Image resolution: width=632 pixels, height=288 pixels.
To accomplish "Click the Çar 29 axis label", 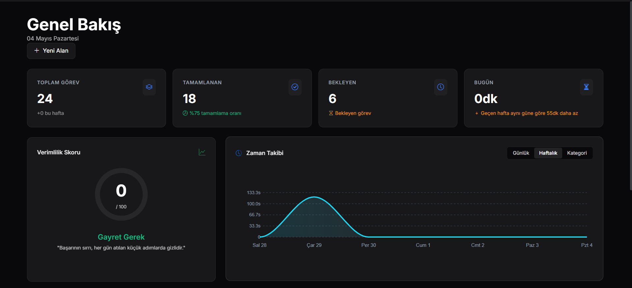I will pyautogui.click(x=314, y=245).
